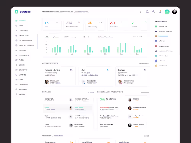
Task: Click the WorkForce logo icon
Action: [16, 12]
